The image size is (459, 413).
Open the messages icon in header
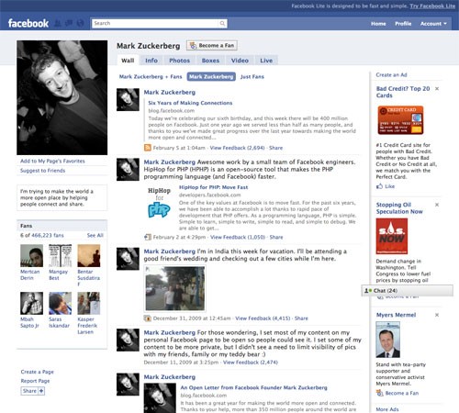[x=69, y=23]
